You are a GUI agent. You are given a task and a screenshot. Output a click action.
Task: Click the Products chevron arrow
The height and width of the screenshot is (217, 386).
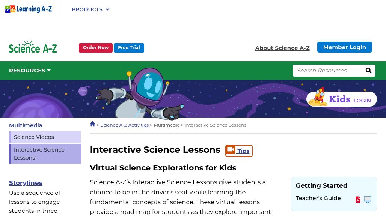pos(107,9)
